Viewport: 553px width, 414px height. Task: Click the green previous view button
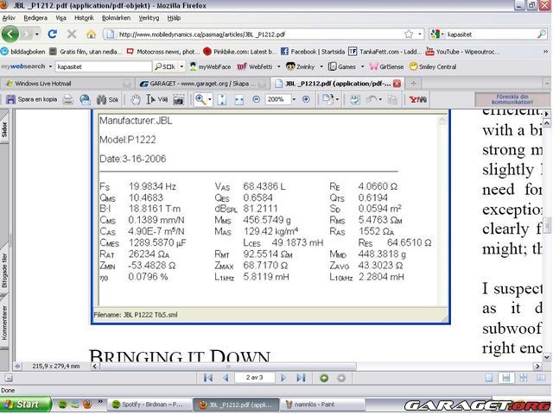tap(324, 378)
